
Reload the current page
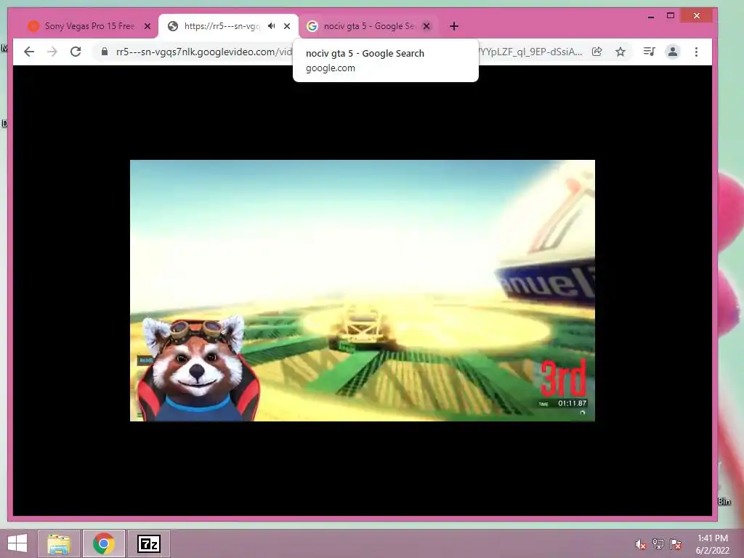[x=76, y=52]
